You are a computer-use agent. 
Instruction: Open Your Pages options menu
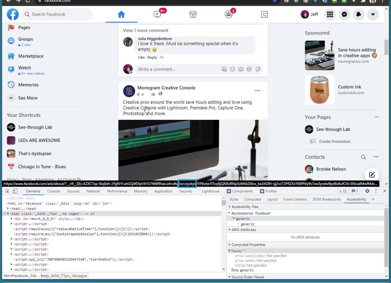point(376,117)
